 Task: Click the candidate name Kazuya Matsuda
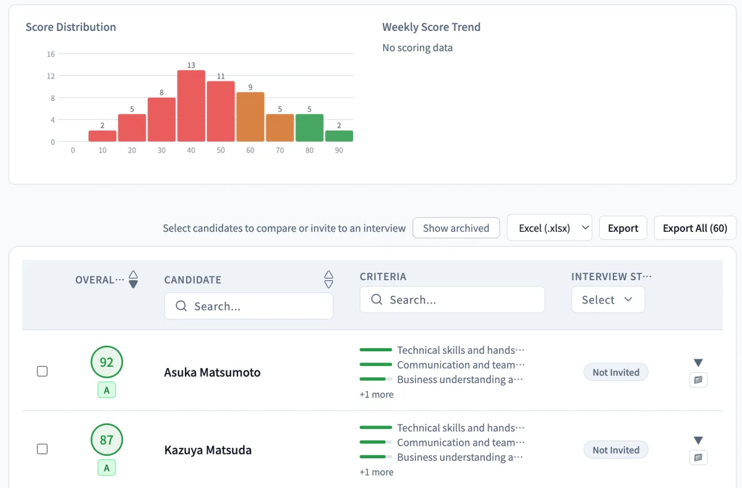tap(208, 450)
